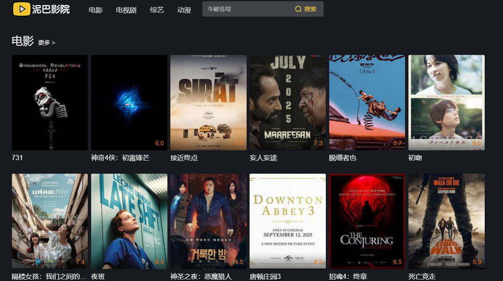The height and width of the screenshot is (281, 503).
Task: Go to the 动漫 section
Action: click(x=184, y=10)
